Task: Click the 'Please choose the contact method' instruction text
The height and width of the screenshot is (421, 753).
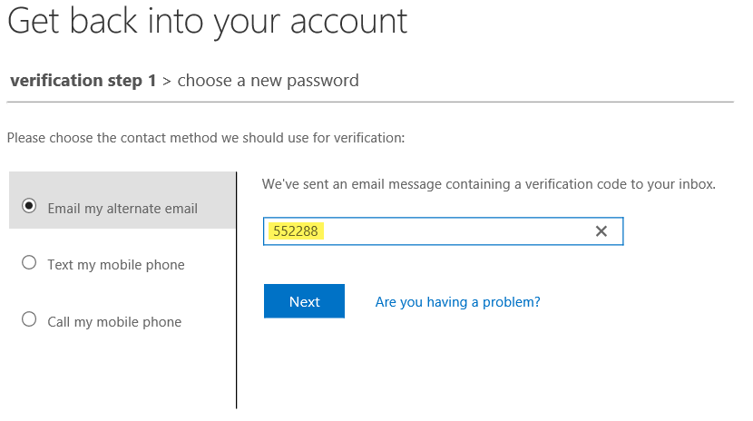Action: pyautogui.click(x=205, y=139)
